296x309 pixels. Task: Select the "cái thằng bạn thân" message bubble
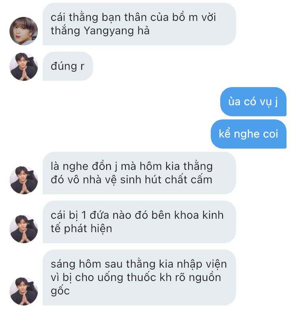tap(139, 24)
